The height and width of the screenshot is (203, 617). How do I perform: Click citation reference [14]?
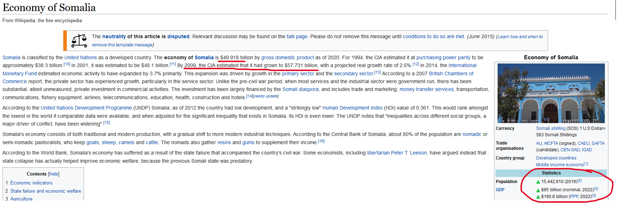pyautogui.click(x=250, y=96)
